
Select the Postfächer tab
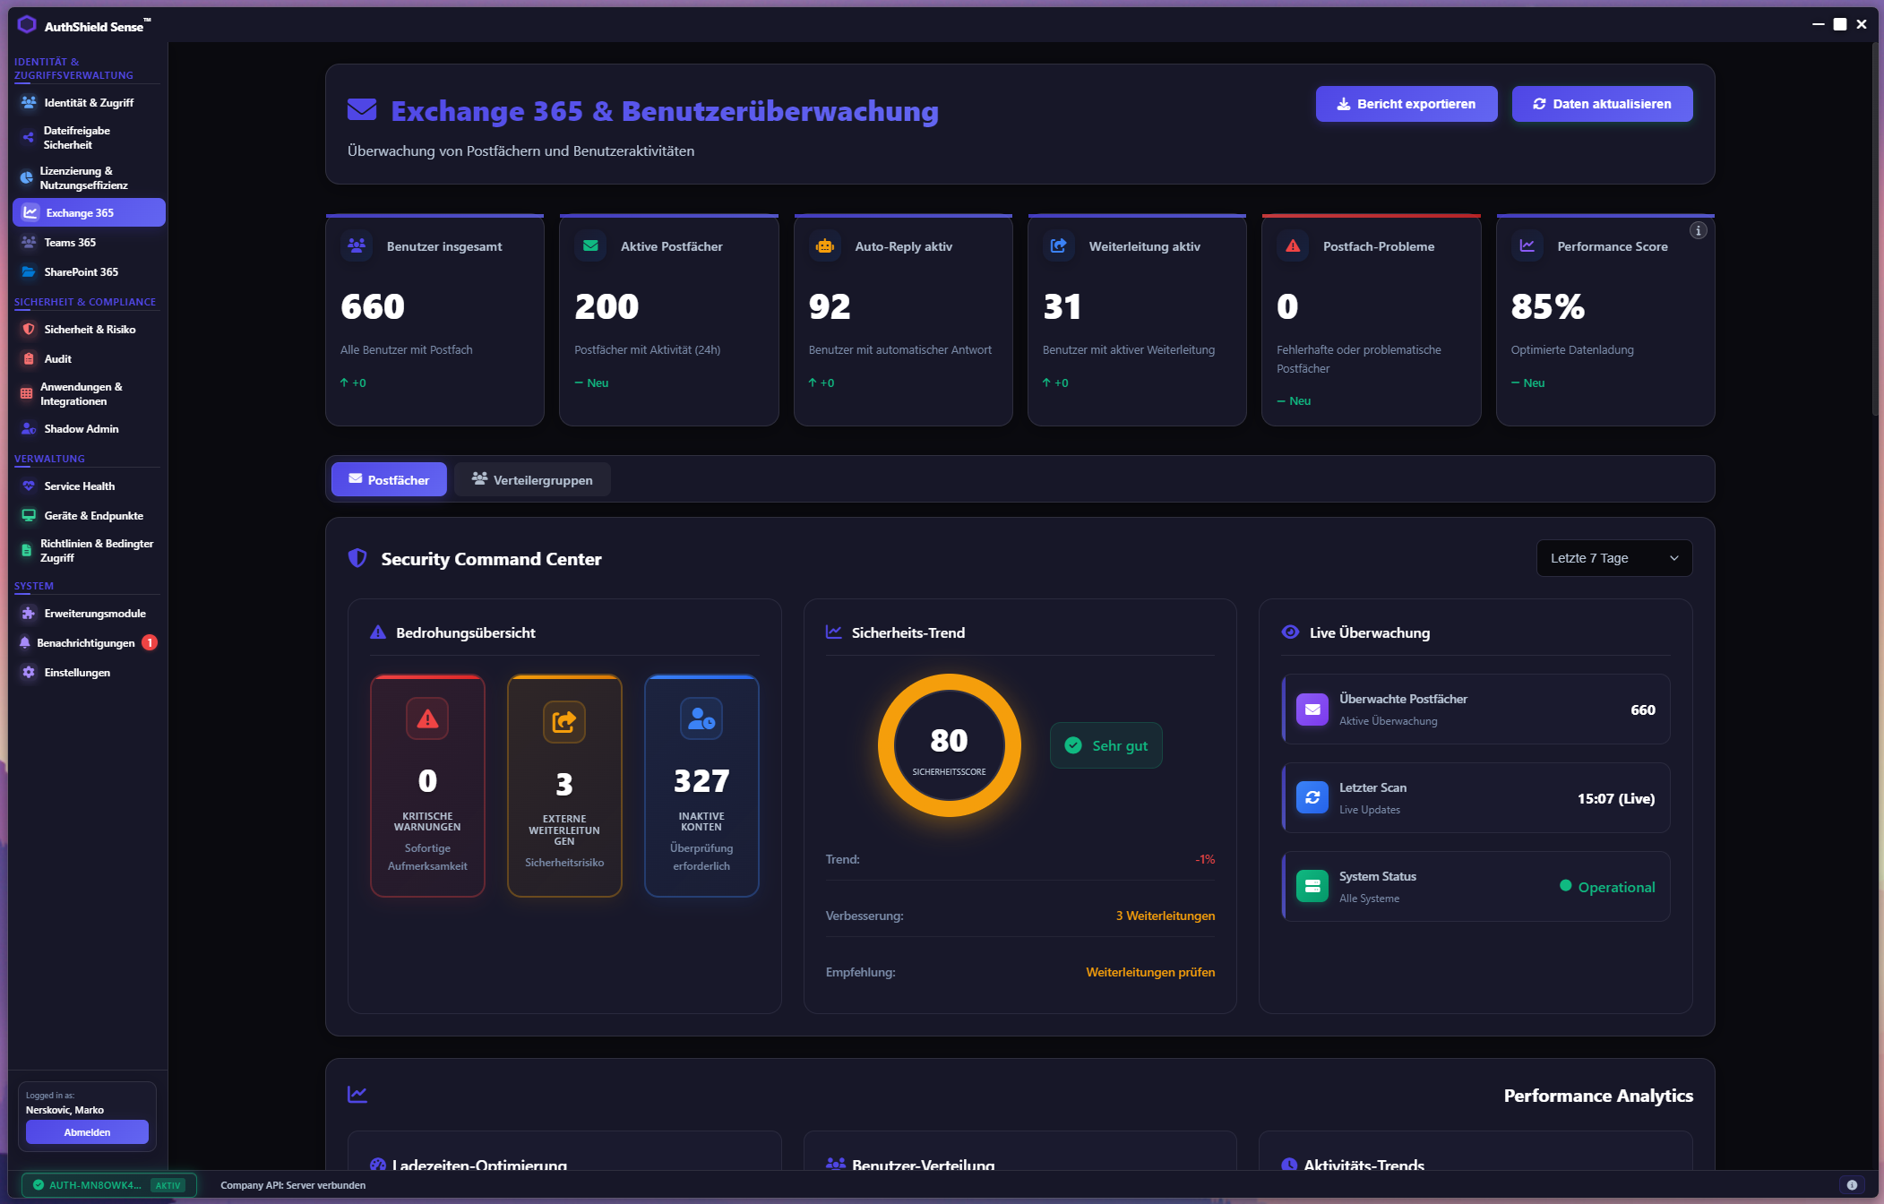pos(389,480)
